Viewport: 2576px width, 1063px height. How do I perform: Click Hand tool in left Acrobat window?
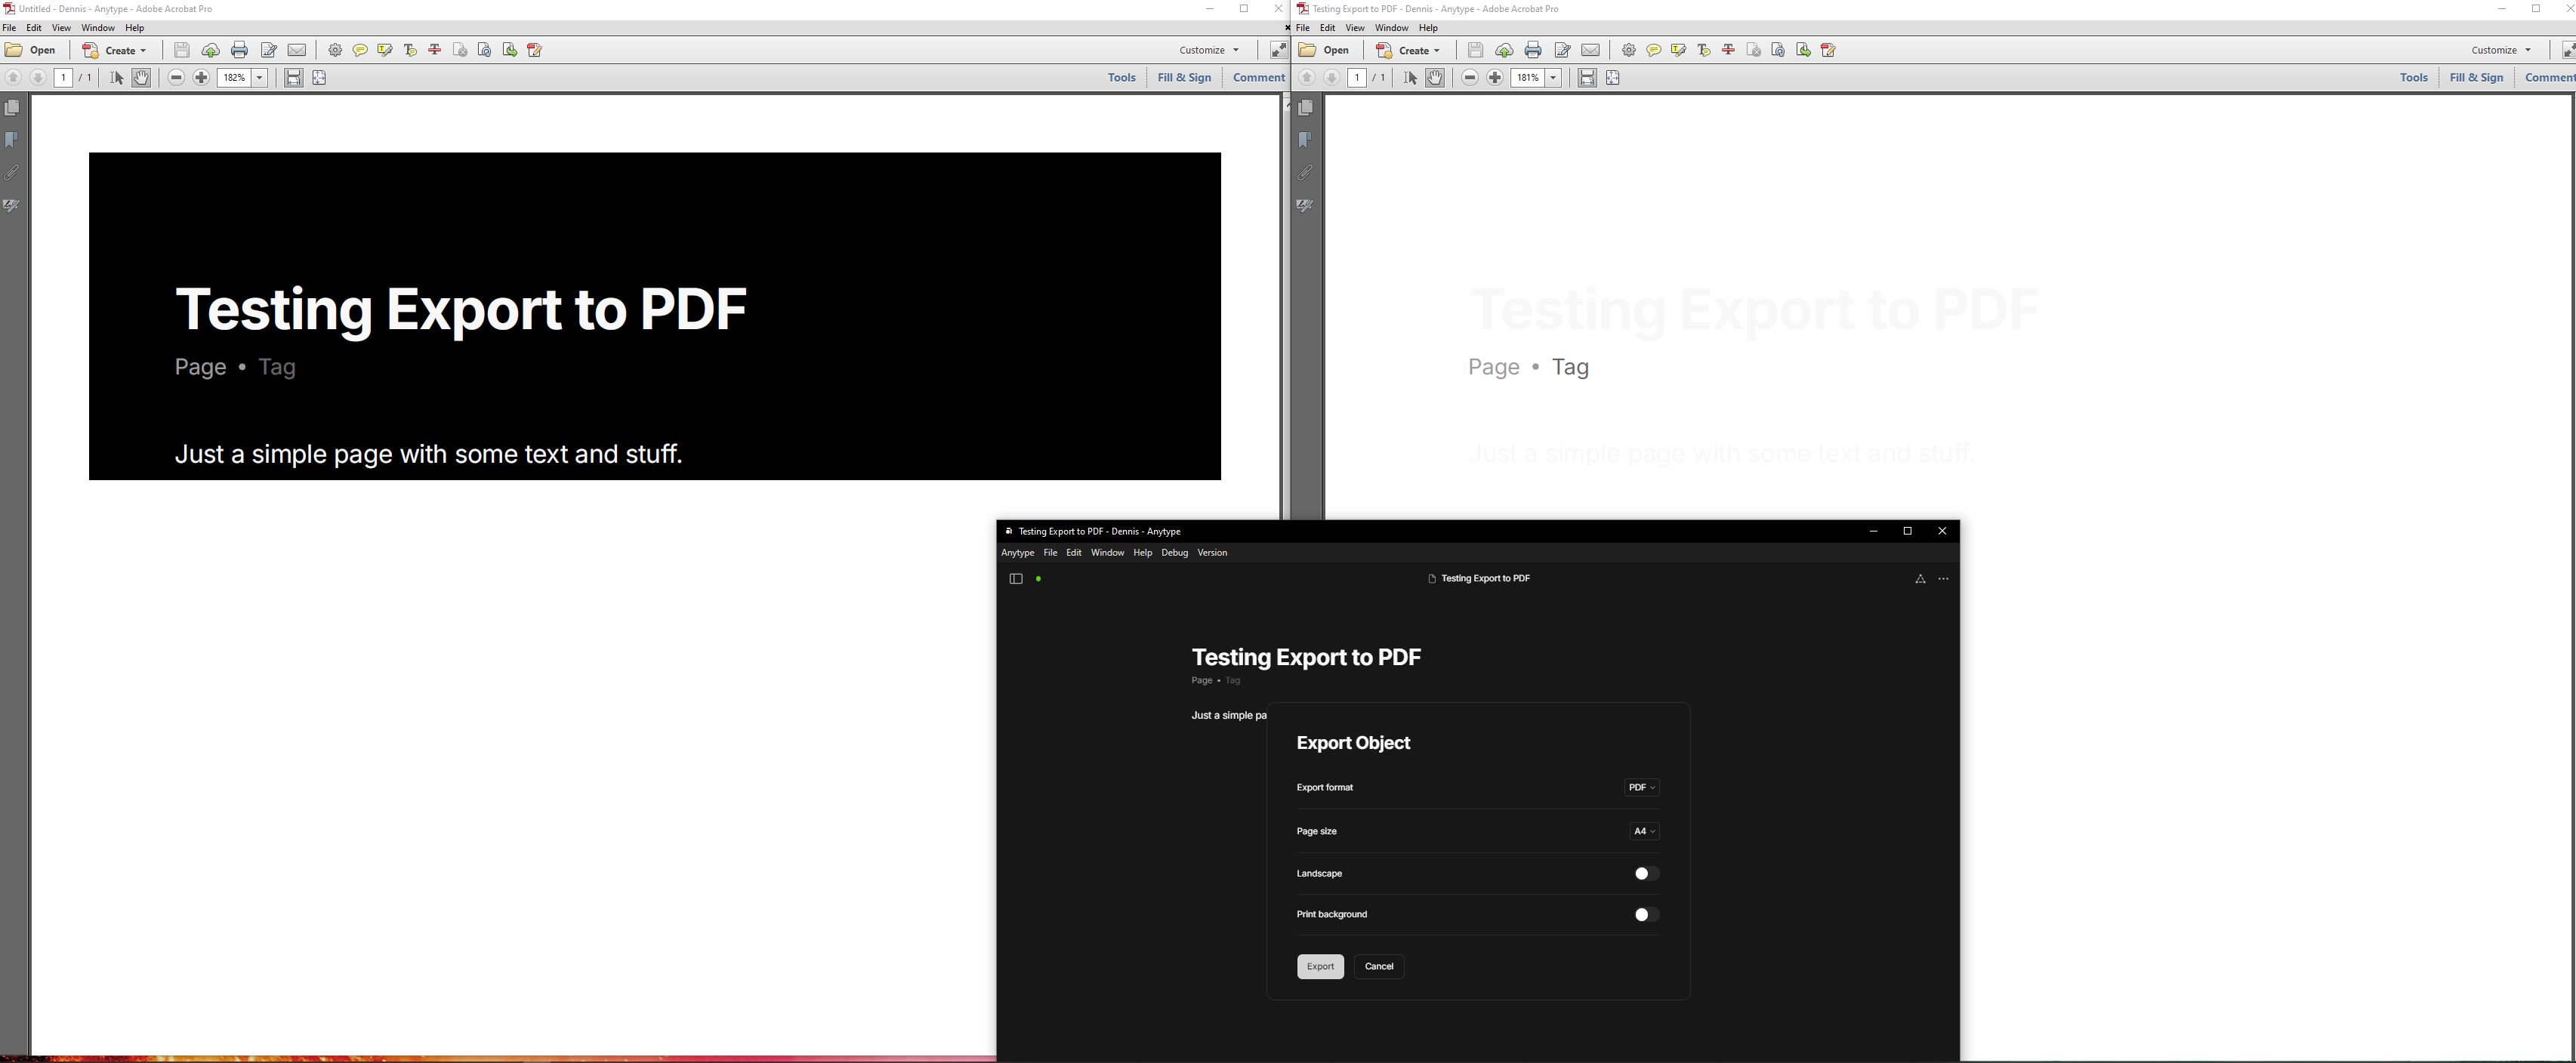click(141, 78)
